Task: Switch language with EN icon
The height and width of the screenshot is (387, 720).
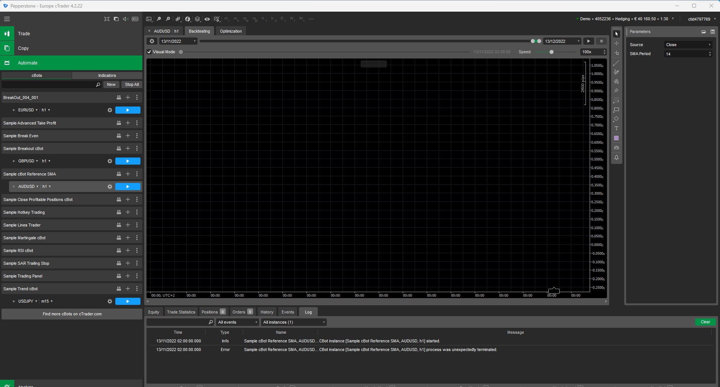Action: (x=135, y=19)
